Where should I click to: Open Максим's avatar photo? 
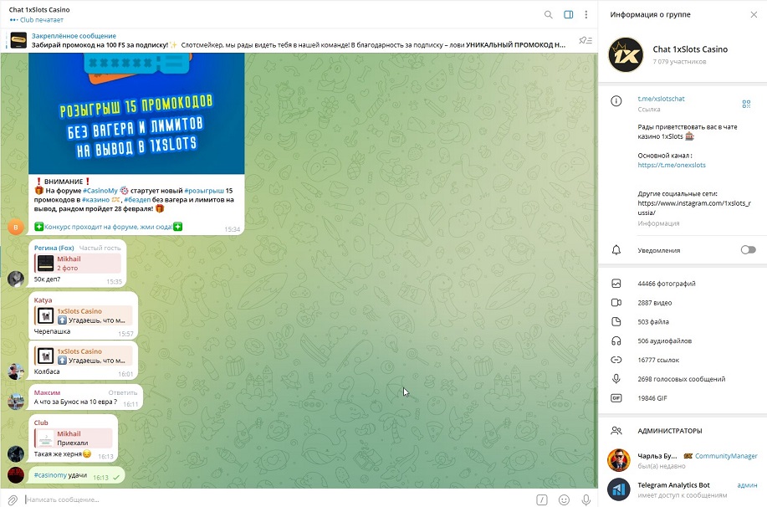coord(16,402)
